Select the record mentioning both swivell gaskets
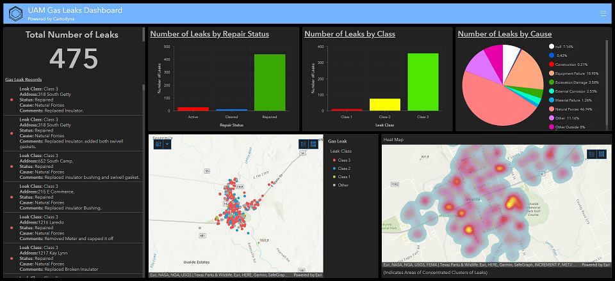 [x=73, y=133]
